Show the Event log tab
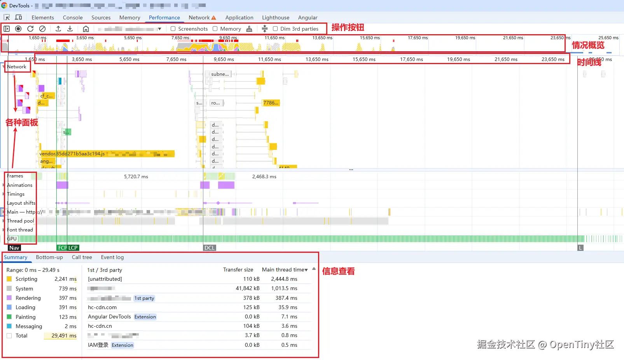Image resolution: width=624 pixels, height=360 pixels. [112, 257]
